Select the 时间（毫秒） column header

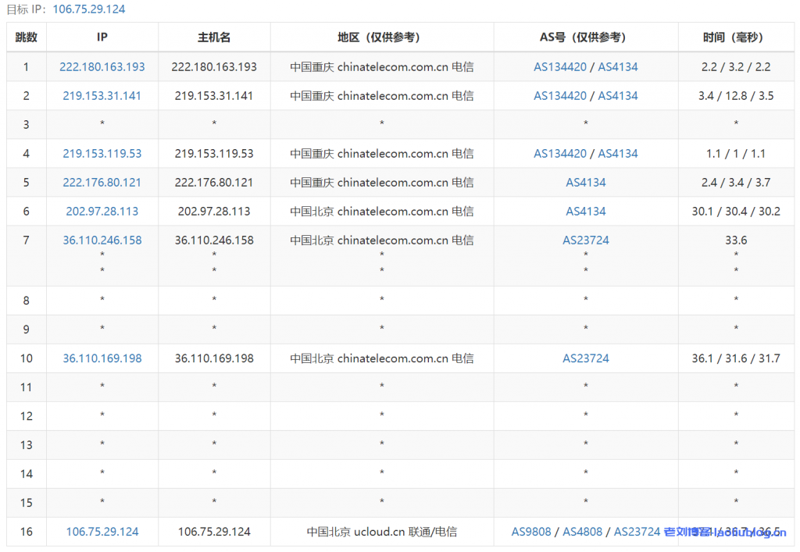point(736,37)
